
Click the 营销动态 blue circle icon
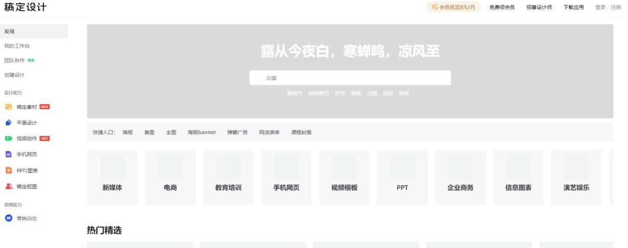tap(8, 218)
